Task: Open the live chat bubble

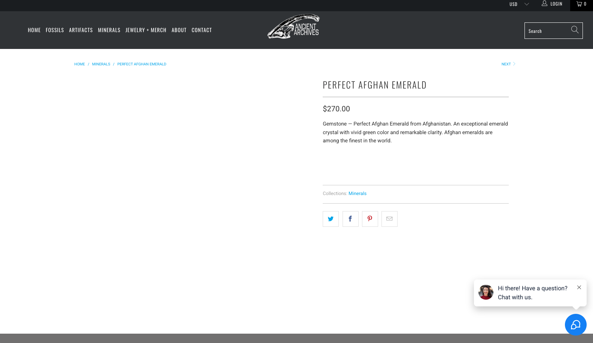Action: tap(575, 325)
